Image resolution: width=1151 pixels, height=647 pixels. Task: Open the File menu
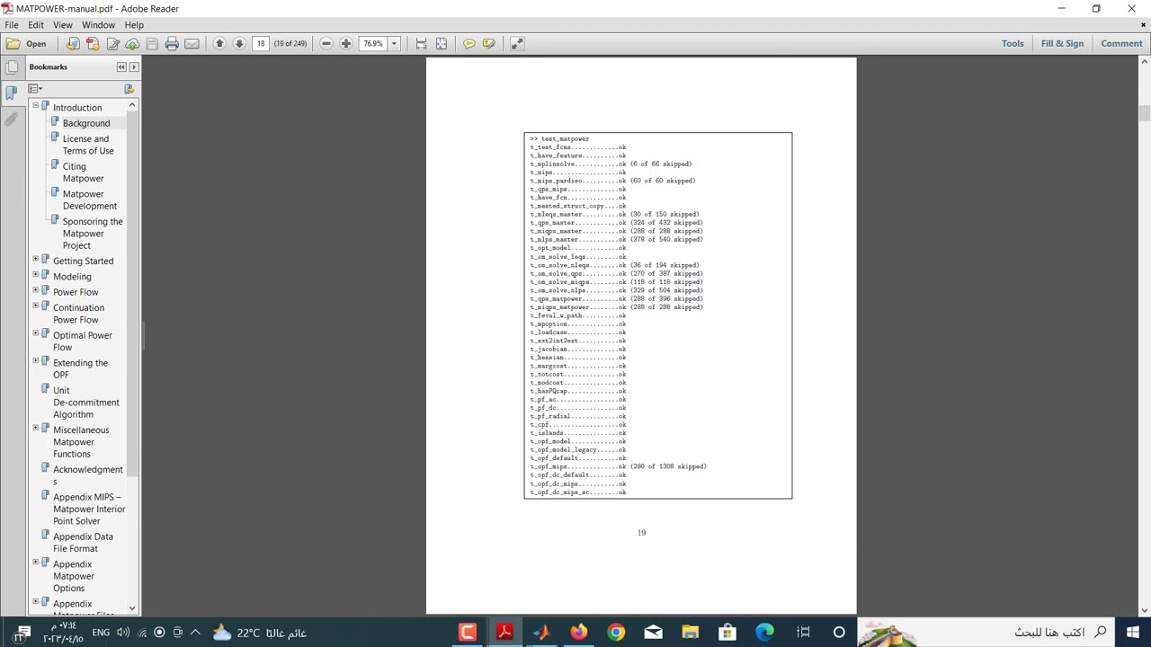pyautogui.click(x=12, y=25)
